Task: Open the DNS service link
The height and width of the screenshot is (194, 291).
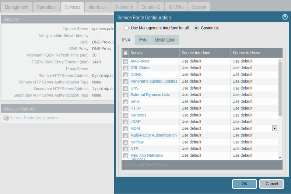Action: coord(134,88)
